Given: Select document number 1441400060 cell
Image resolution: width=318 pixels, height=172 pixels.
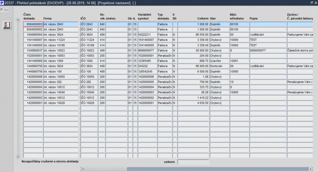Looking at the screenshot, I should (33, 61).
